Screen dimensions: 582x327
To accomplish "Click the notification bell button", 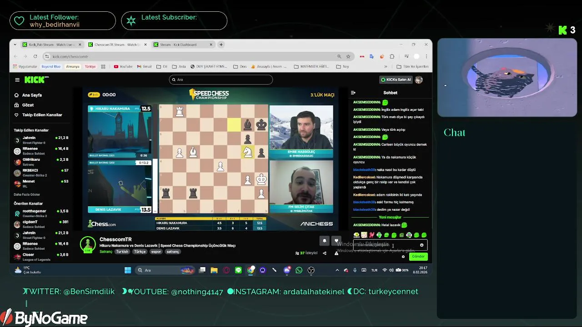I will click(x=324, y=241).
